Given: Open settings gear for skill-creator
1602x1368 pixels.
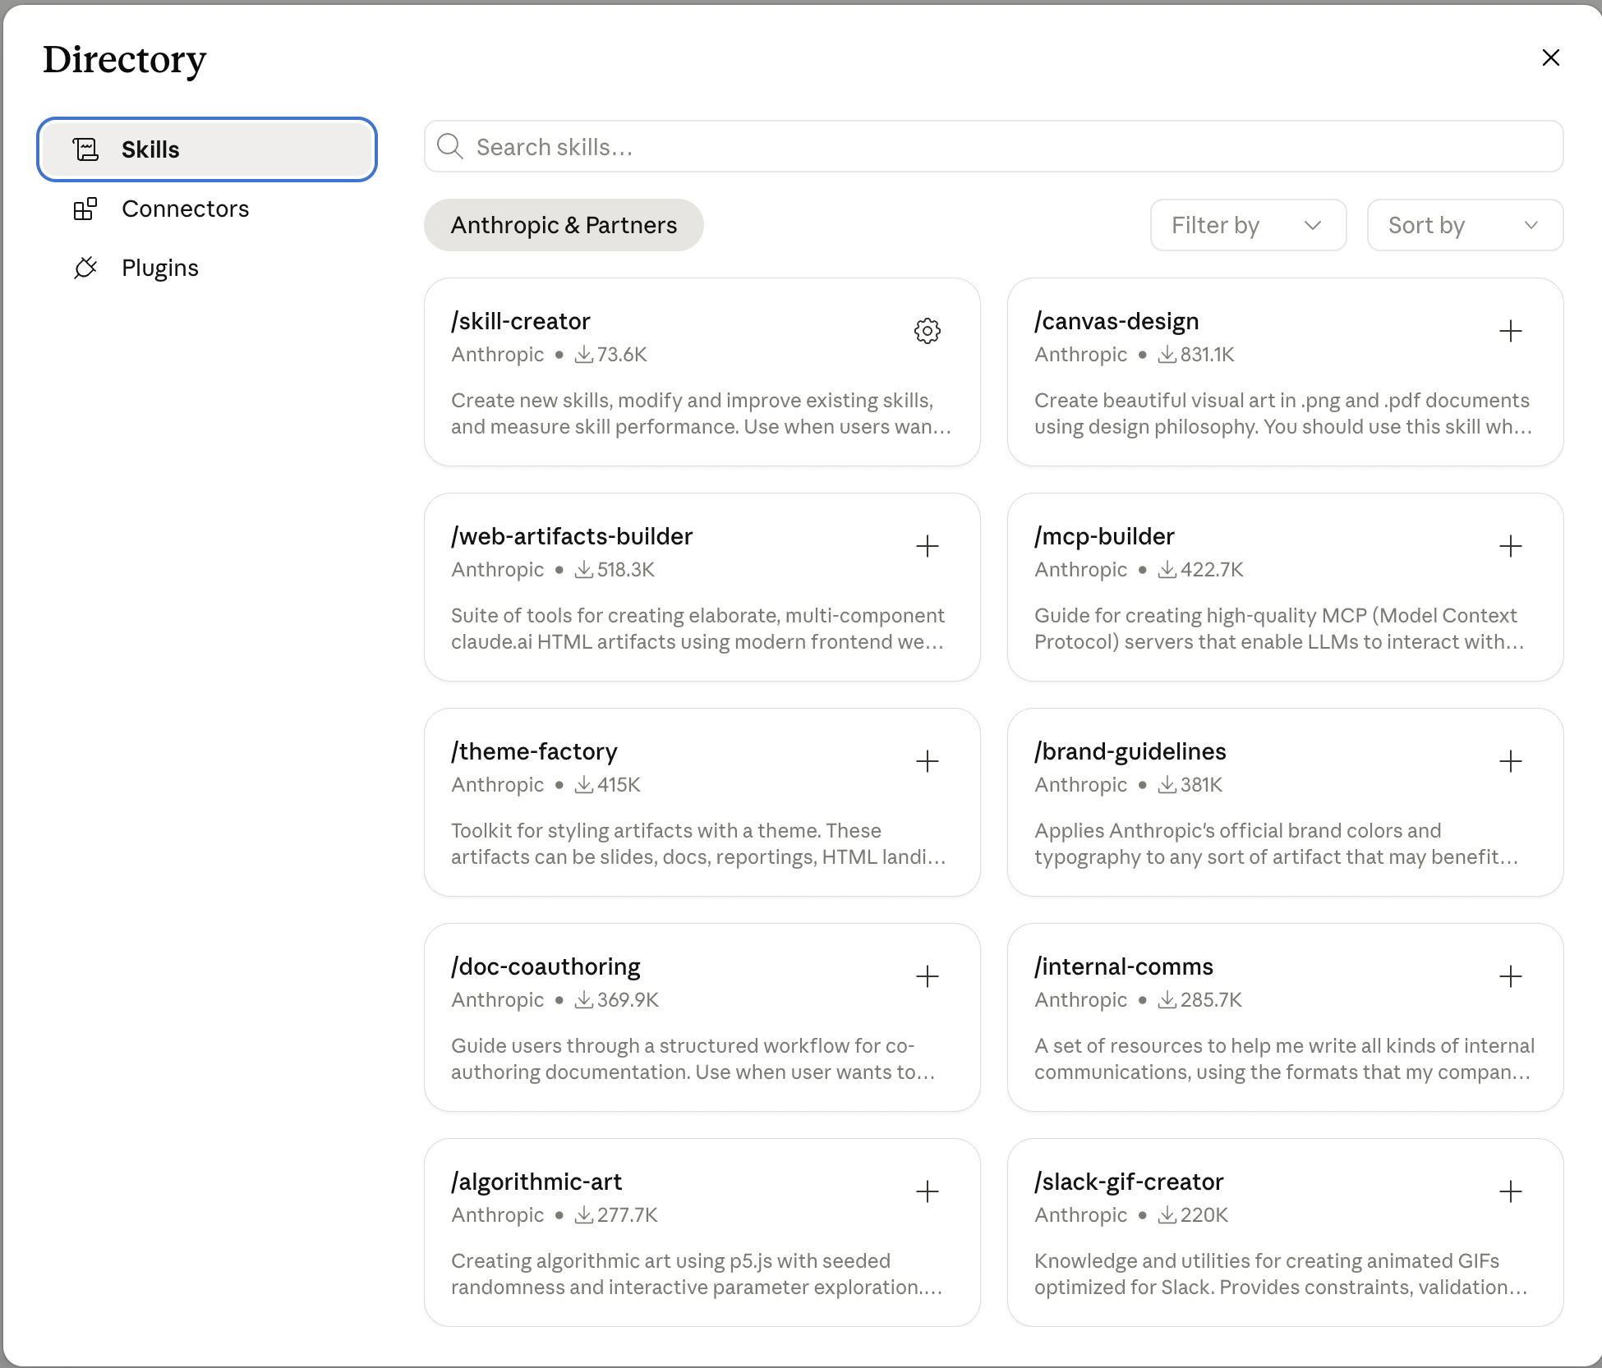Looking at the screenshot, I should 928,331.
